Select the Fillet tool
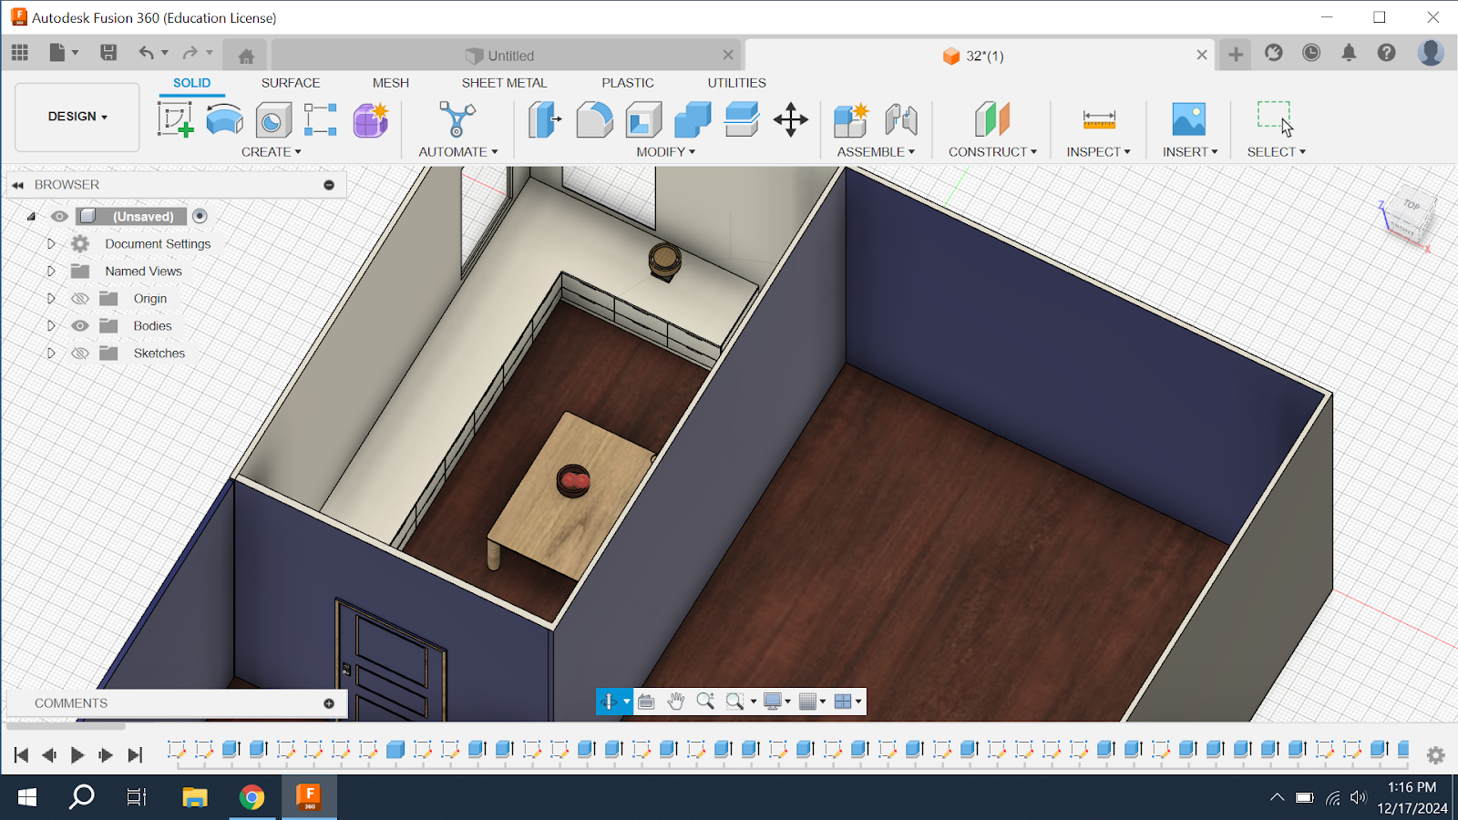This screenshot has height=820, width=1458. click(x=594, y=119)
